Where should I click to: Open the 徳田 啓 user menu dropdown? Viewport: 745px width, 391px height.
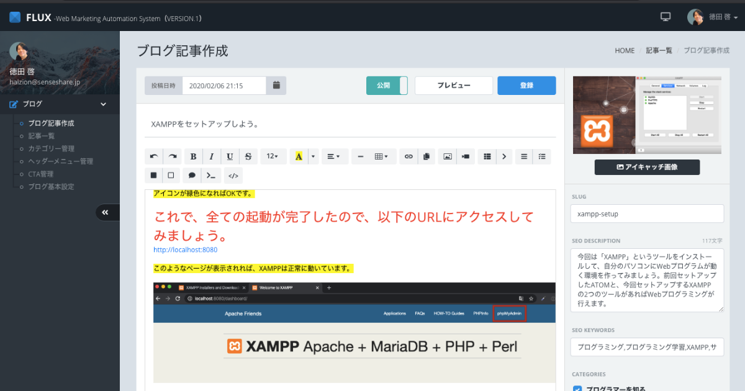[723, 17]
